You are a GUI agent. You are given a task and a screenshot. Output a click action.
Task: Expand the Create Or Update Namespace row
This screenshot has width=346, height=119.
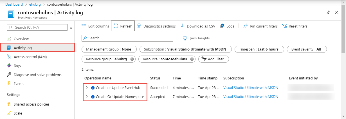87,97
